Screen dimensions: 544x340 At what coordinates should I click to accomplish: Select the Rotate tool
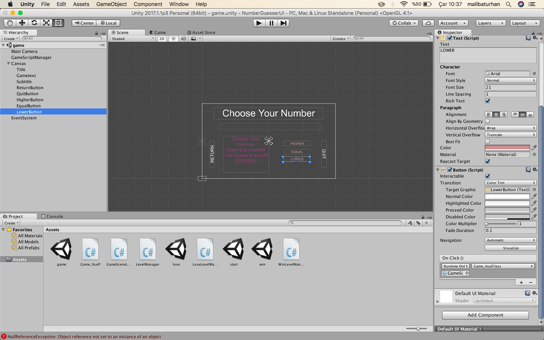34,23
